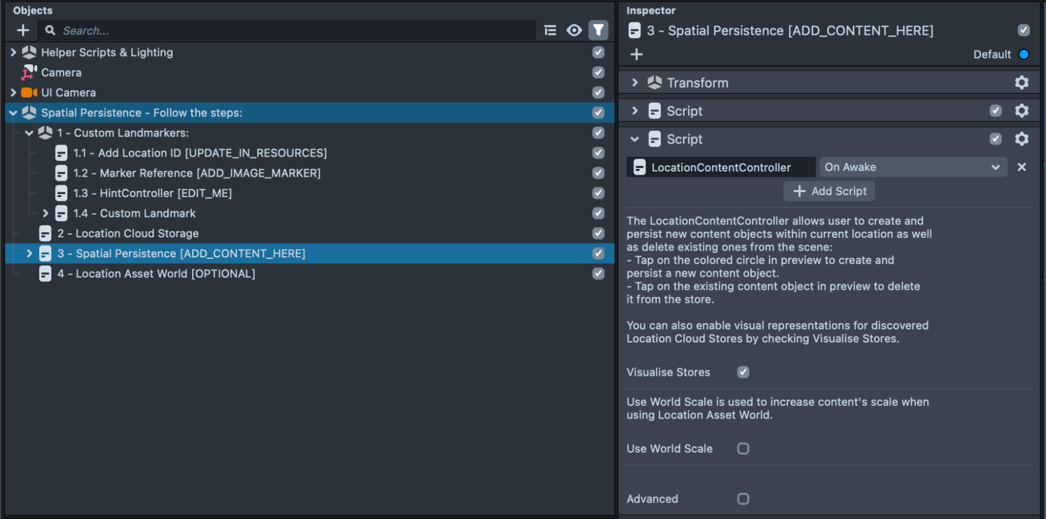Click the blue Default layer color dot

coord(1024,54)
